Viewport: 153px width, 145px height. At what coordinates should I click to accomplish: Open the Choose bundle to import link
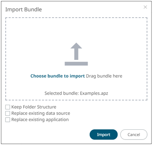[58, 76]
